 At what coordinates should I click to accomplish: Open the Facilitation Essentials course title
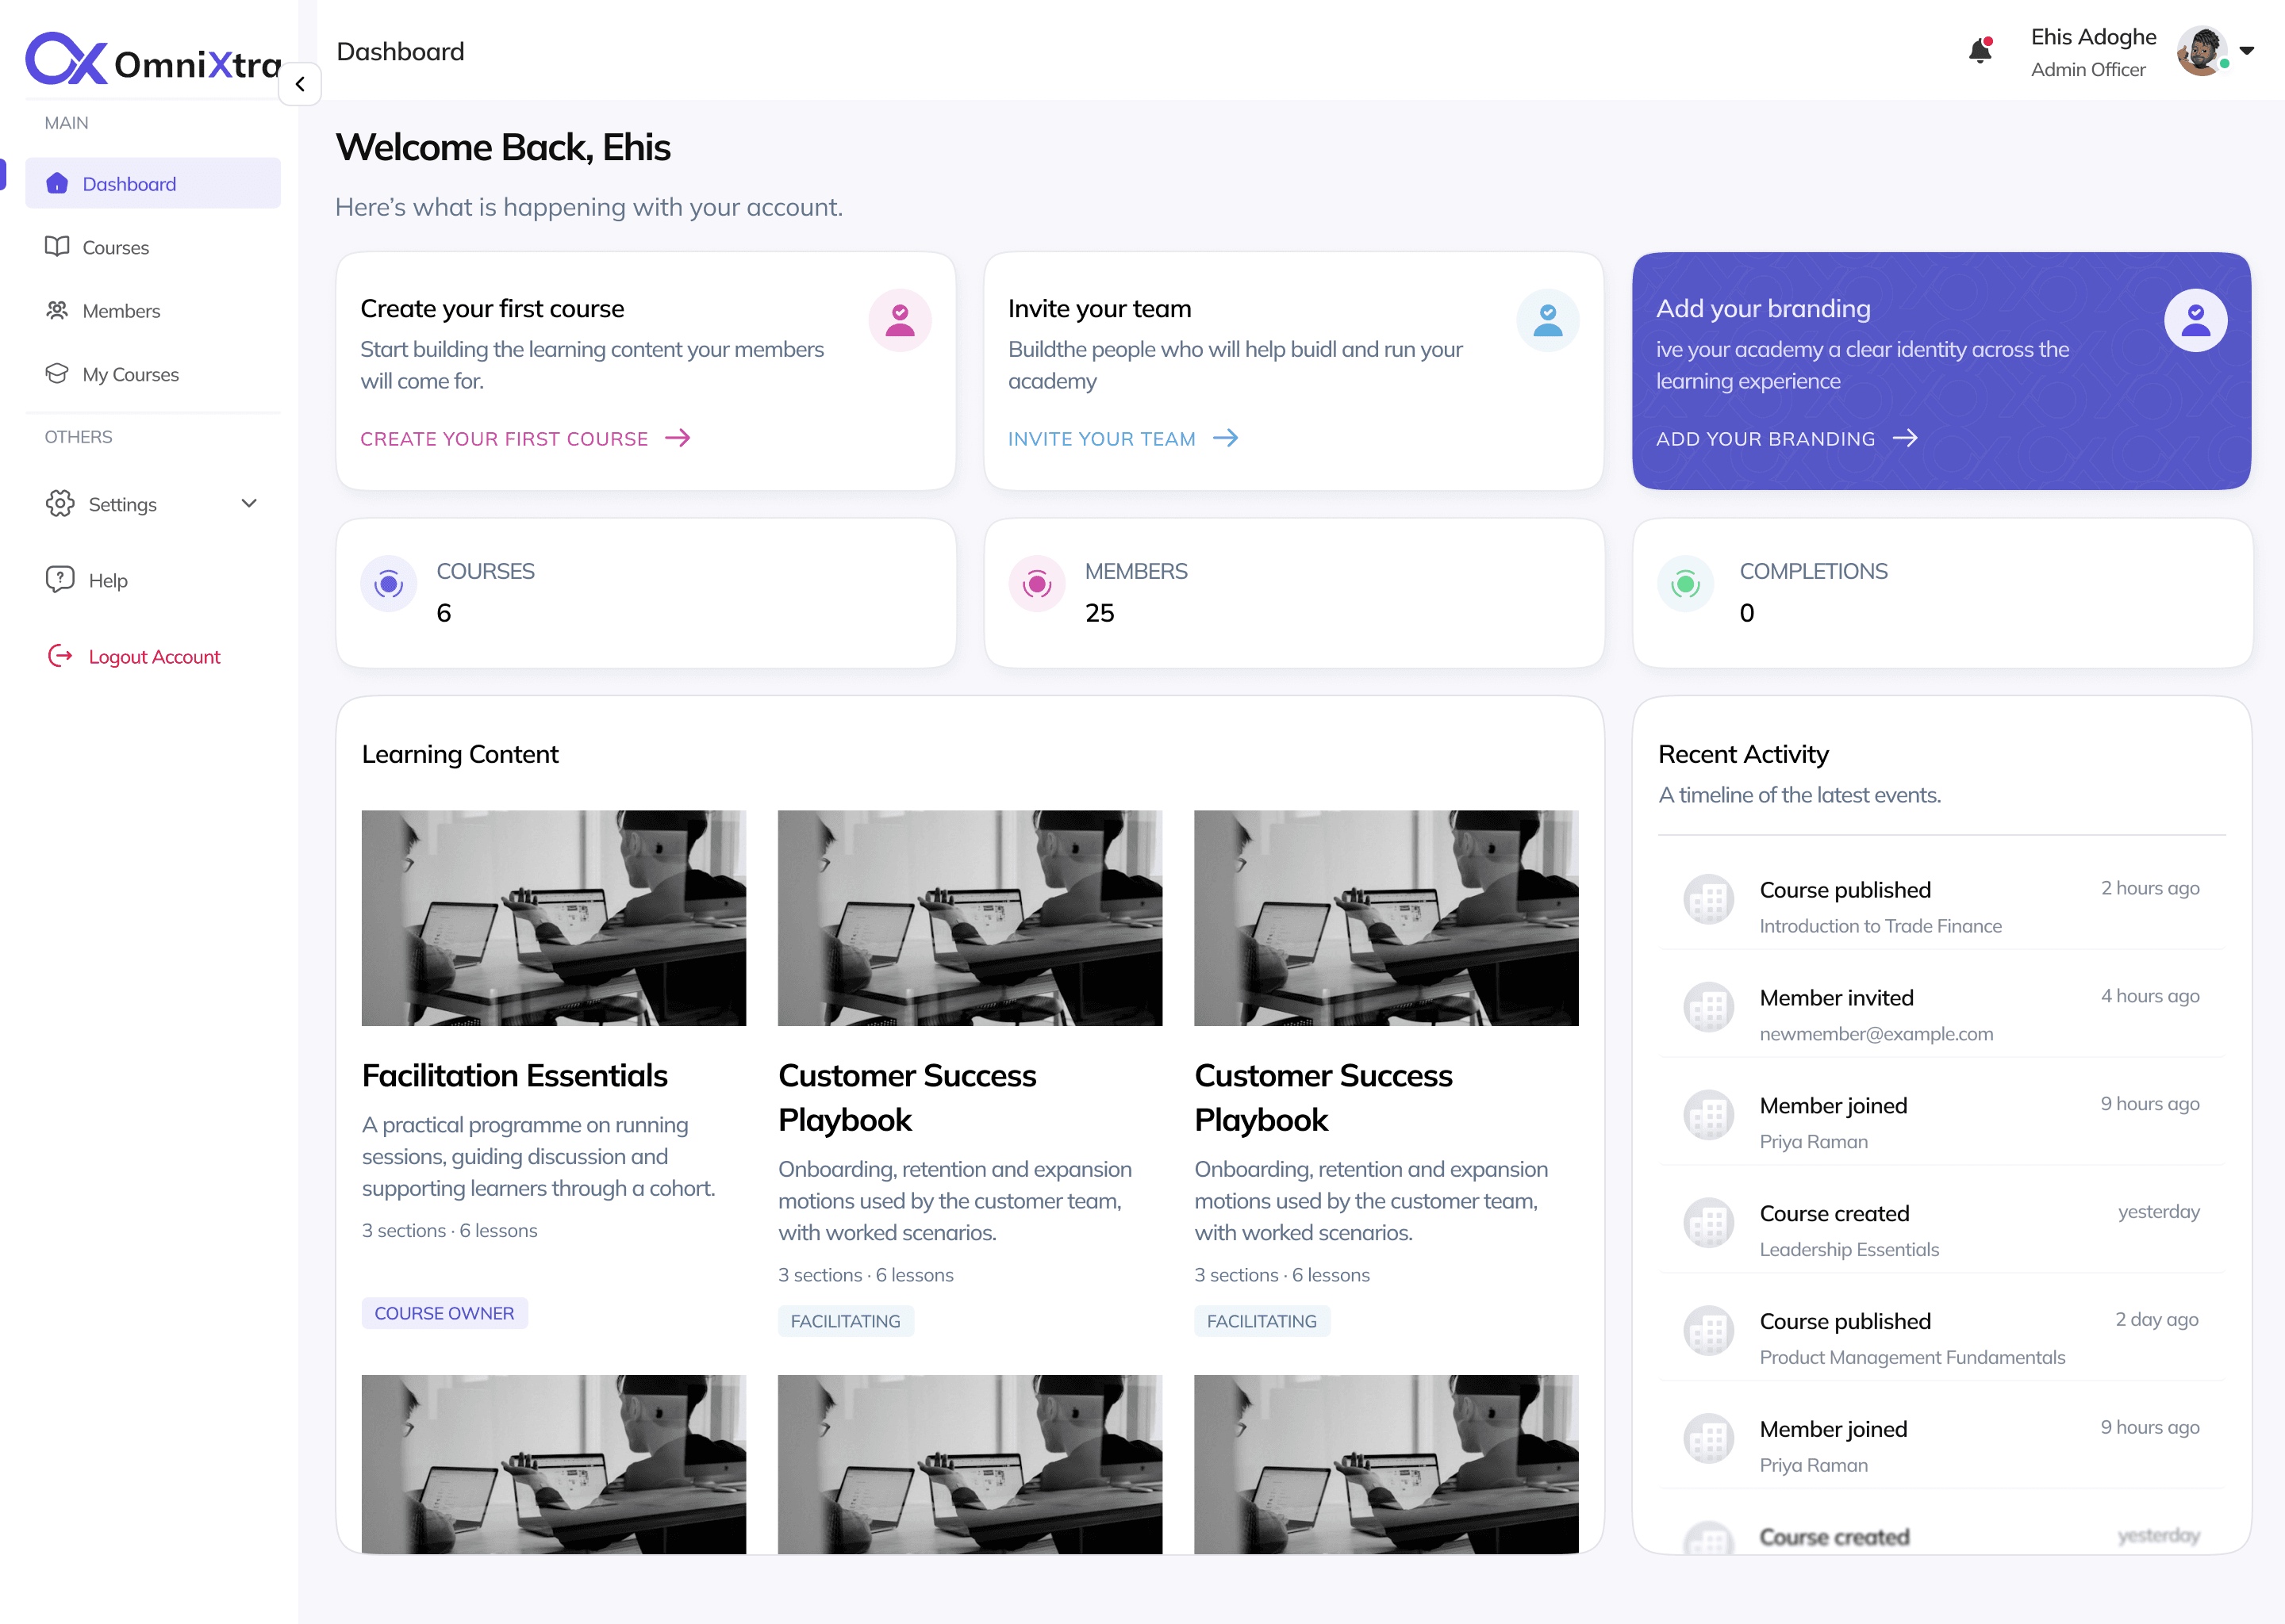[x=514, y=1075]
